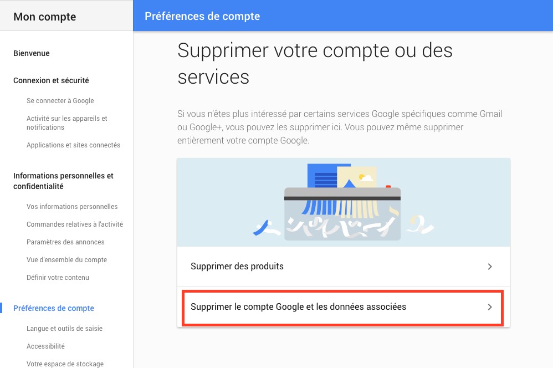Click the paper shredder illustration
The image size is (553, 368).
pos(343,202)
